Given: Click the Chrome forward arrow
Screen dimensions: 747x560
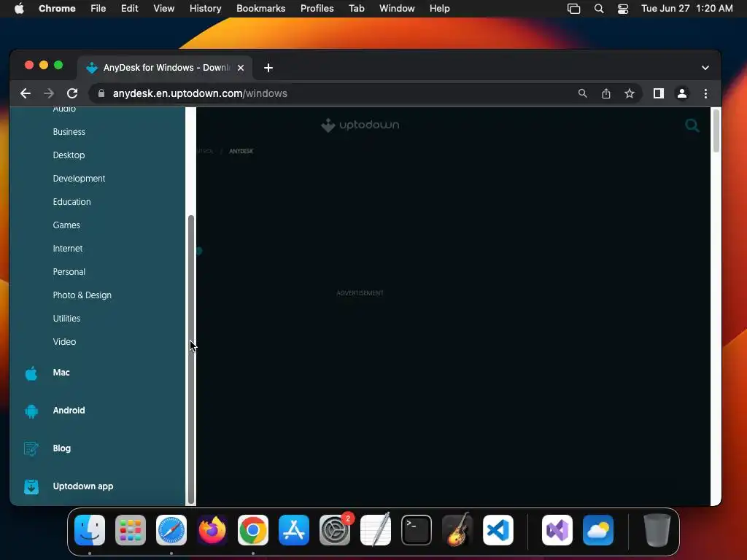Looking at the screenshot, I should pyautogui.click(x=49, y=94).
